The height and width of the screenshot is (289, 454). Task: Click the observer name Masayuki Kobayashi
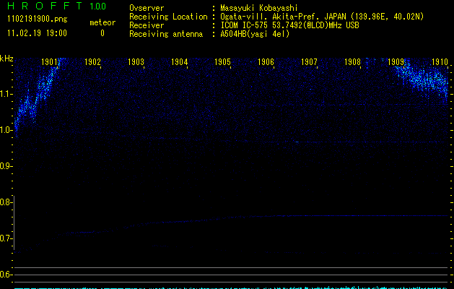pos(259,8)
